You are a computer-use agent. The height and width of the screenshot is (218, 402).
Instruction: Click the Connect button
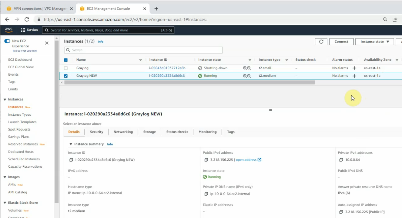(341, 42)
